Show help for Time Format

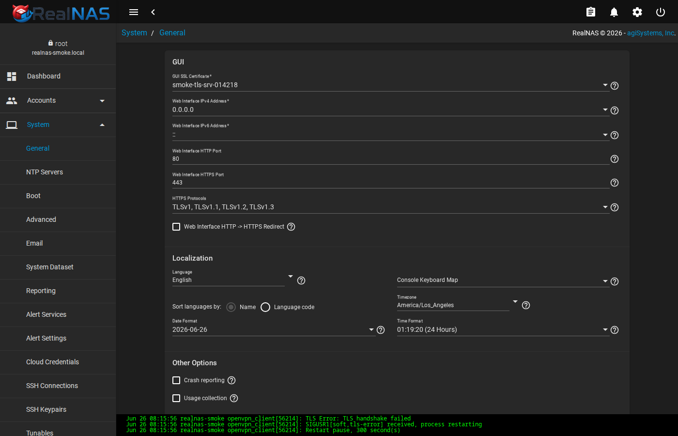coord(615,330)
